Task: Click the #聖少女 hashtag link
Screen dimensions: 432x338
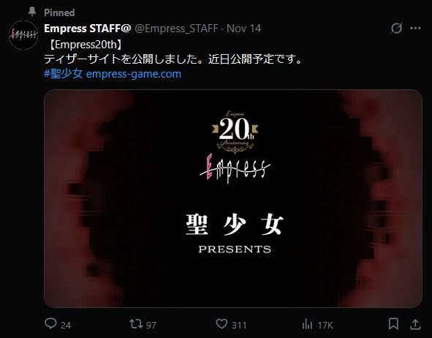Action: [64, 74]
